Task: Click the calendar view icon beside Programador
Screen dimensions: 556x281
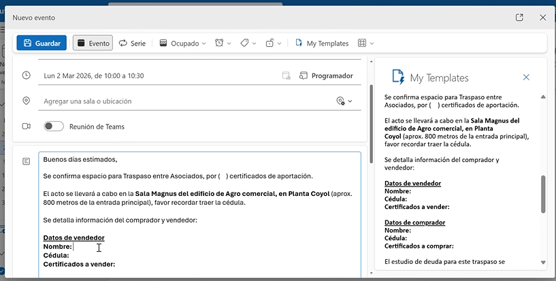Action: pos(287,76)
